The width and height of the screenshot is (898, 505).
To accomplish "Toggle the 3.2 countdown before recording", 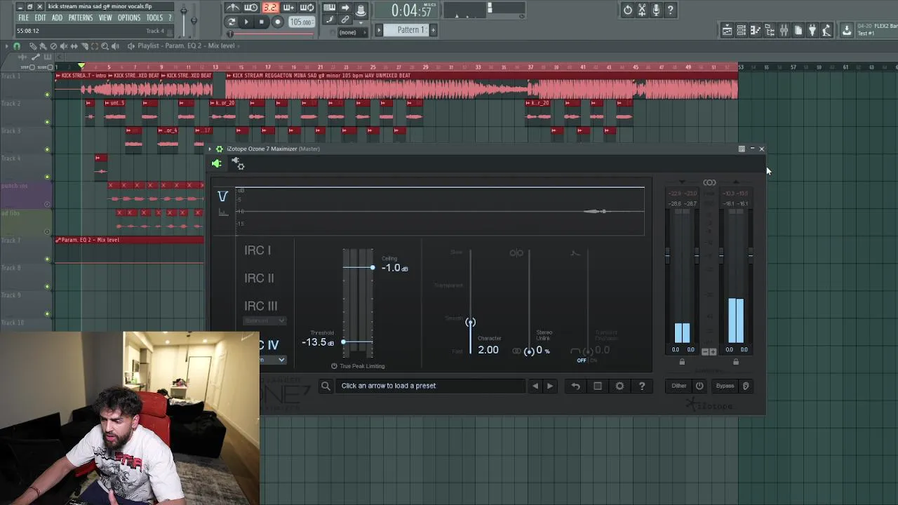I will click(270, 8).
